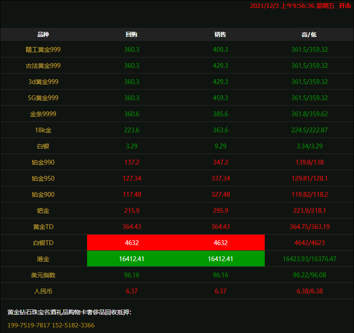Click the phone number 199-7519-7817

coord(29,325)
